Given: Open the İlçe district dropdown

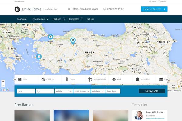Looking at the screenshot, I should [45, 91].
